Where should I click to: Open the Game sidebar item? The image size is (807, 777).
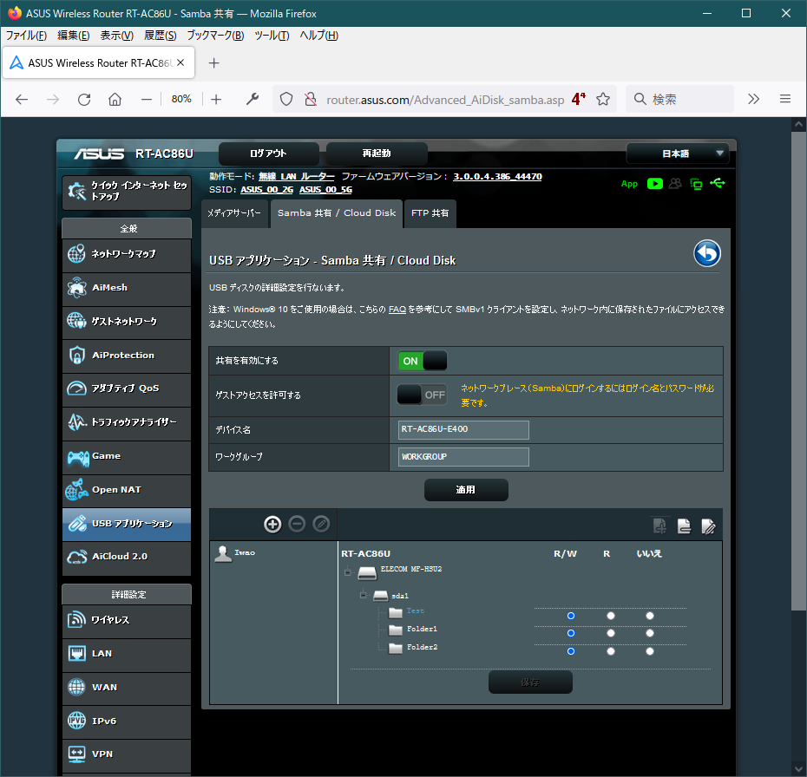(127, 457)
